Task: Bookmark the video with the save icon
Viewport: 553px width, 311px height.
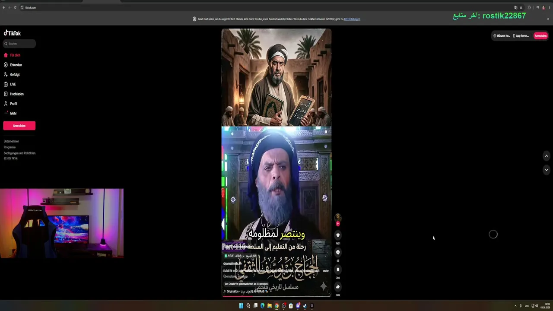Action: pyautogui.click(x=338, y=270)
